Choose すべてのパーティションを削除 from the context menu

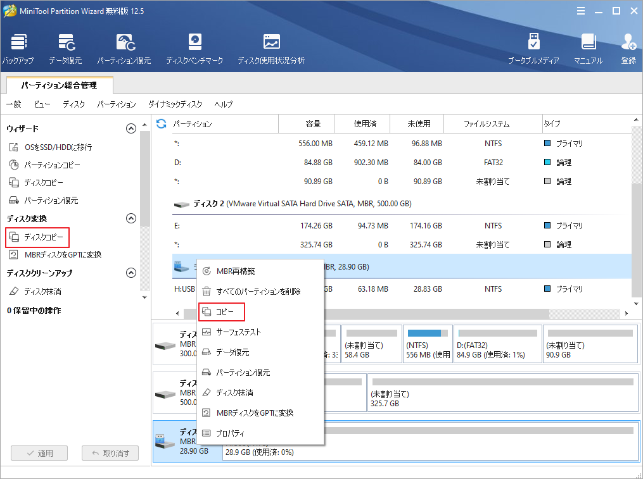point(260,291)
